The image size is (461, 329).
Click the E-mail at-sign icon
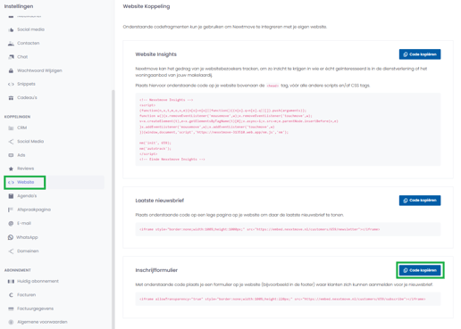[11, 223]
